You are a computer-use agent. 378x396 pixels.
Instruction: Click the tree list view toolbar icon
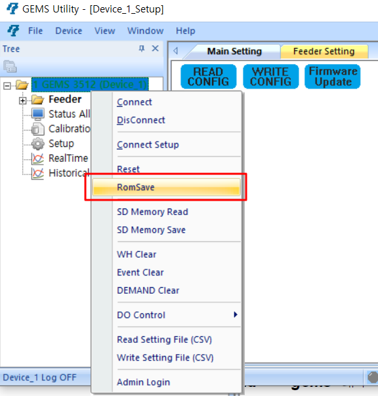pyautogui.click(x=10, y=66)
